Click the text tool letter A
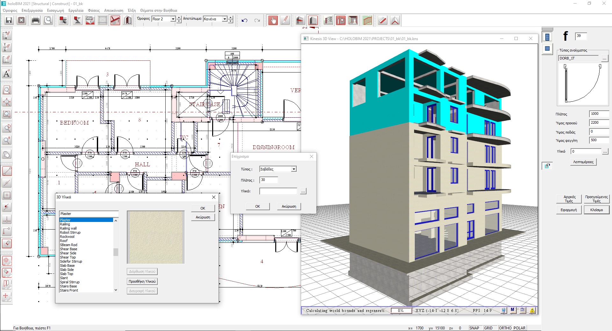Image resolution: width=612 pixels, height=331 pixels. [x=7, y=74]
